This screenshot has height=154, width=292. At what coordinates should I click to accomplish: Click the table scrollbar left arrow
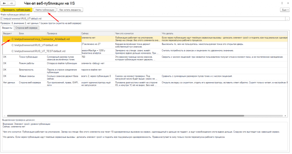click(x=5, y=116)
